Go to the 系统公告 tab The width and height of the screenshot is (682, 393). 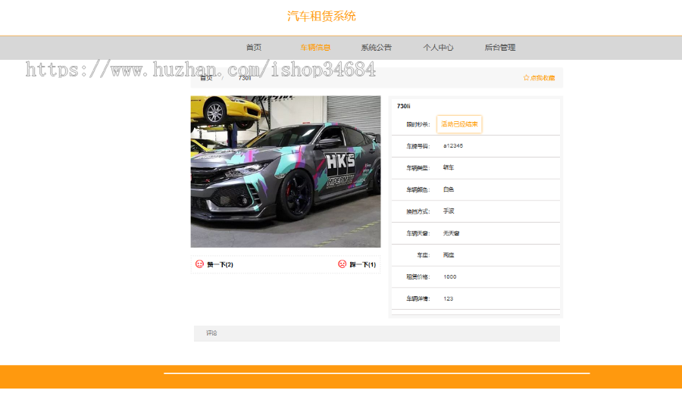(377, 48)
